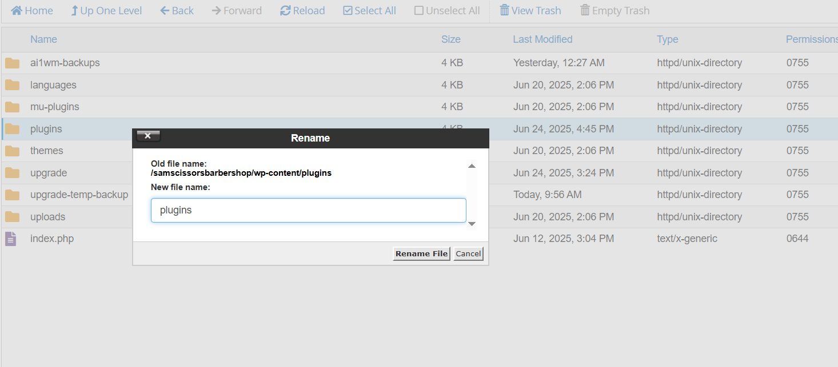Click uploads folder name

click(47, 217)
